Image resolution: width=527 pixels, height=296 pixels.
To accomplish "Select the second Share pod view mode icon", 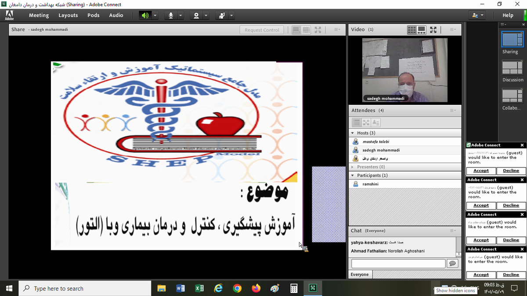I will 306,30.
